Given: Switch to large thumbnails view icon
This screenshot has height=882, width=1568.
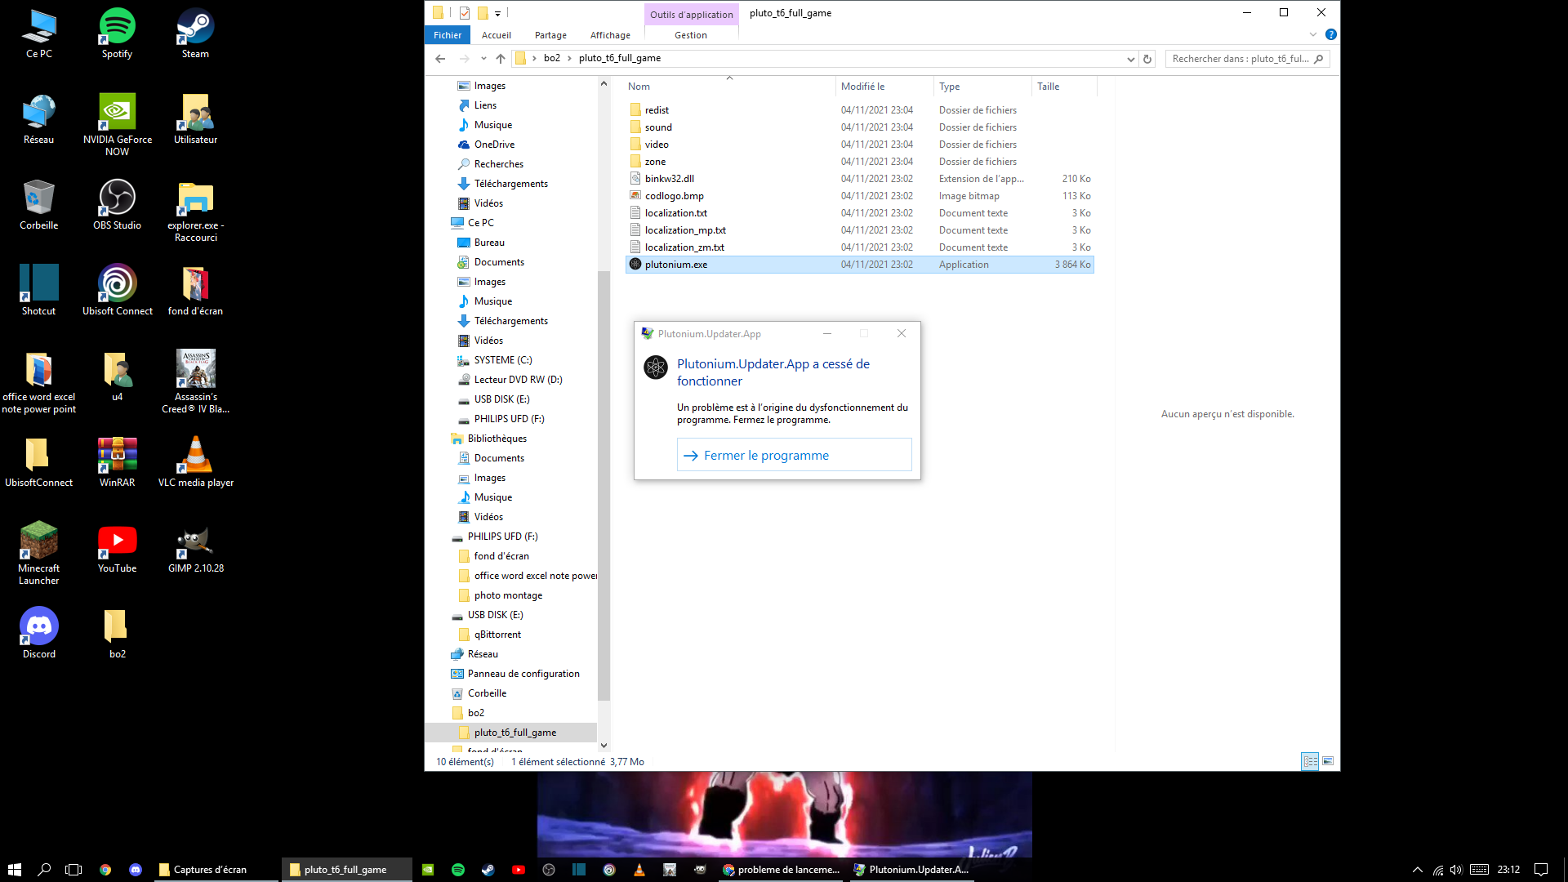Looking at the screenshot, I should [x=1328, y=761].
